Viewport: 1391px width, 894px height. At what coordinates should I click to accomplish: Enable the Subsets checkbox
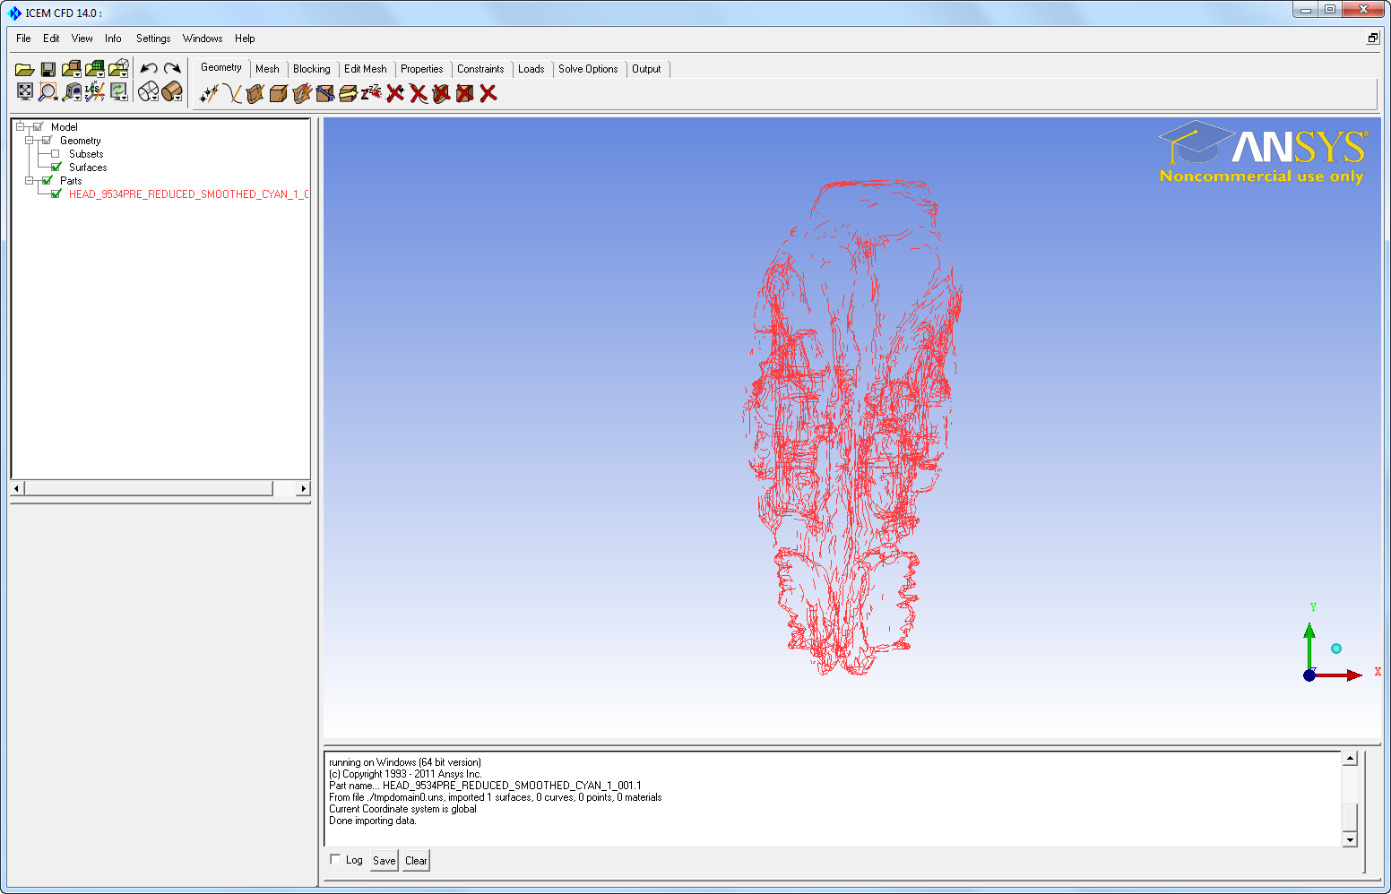pos(56,154)
